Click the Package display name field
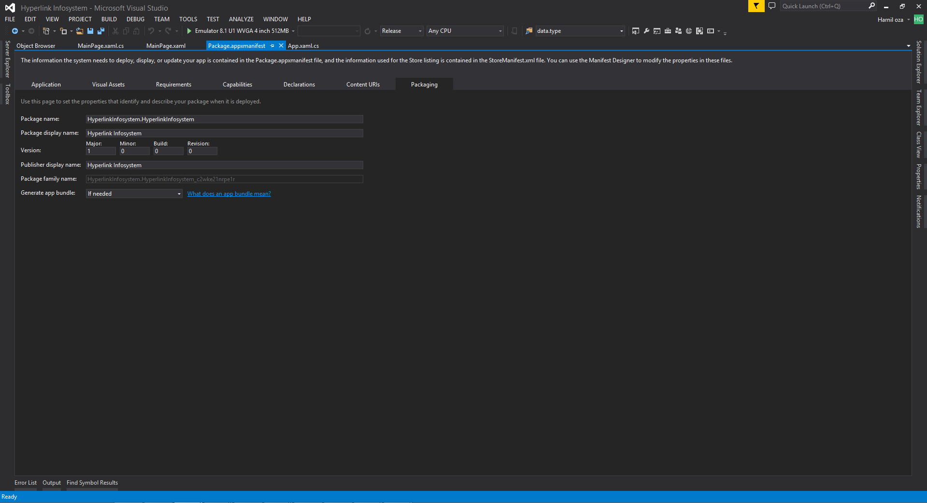927x503 pixels. click(x=225, y=133)
